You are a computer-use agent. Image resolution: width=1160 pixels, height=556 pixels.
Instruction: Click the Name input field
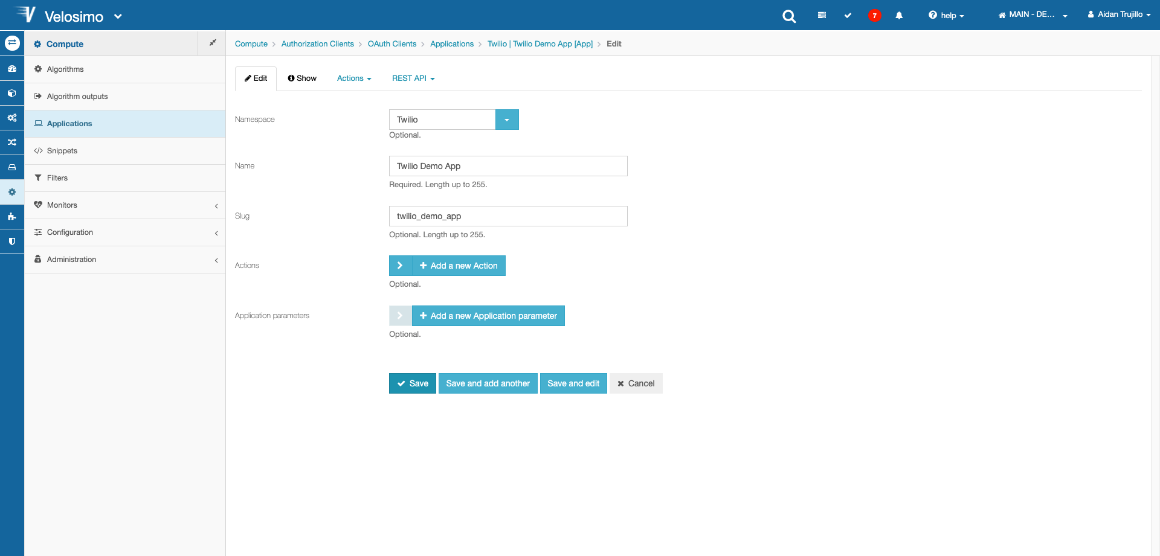tap(508, 166)
